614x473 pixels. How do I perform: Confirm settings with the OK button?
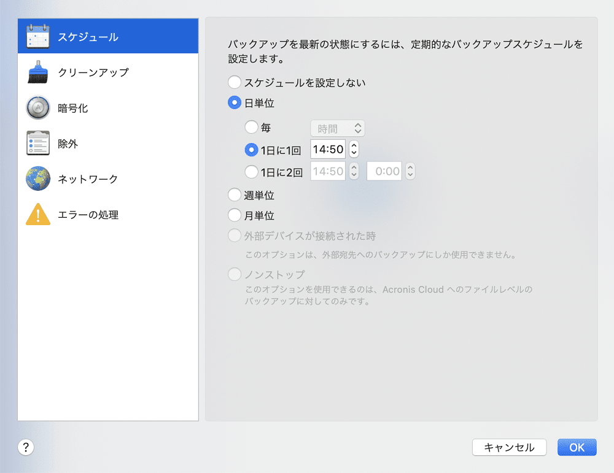[577, 447]
